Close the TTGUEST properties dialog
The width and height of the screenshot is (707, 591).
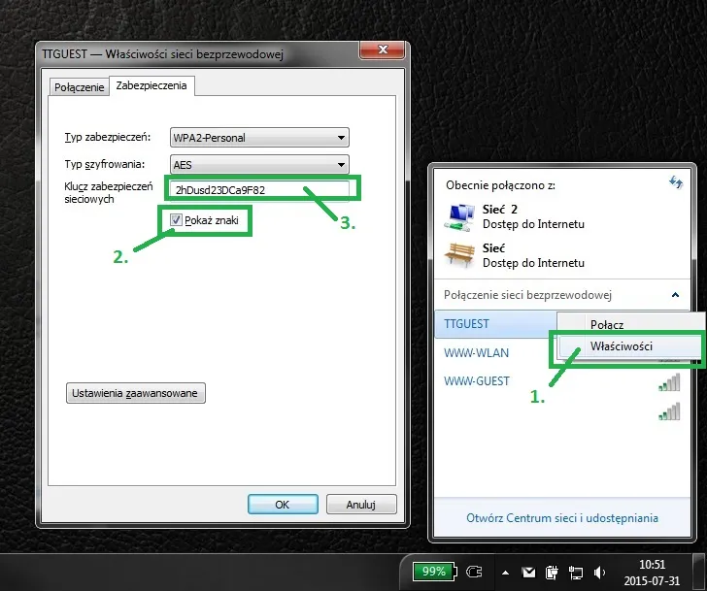[x=383, y=49]
